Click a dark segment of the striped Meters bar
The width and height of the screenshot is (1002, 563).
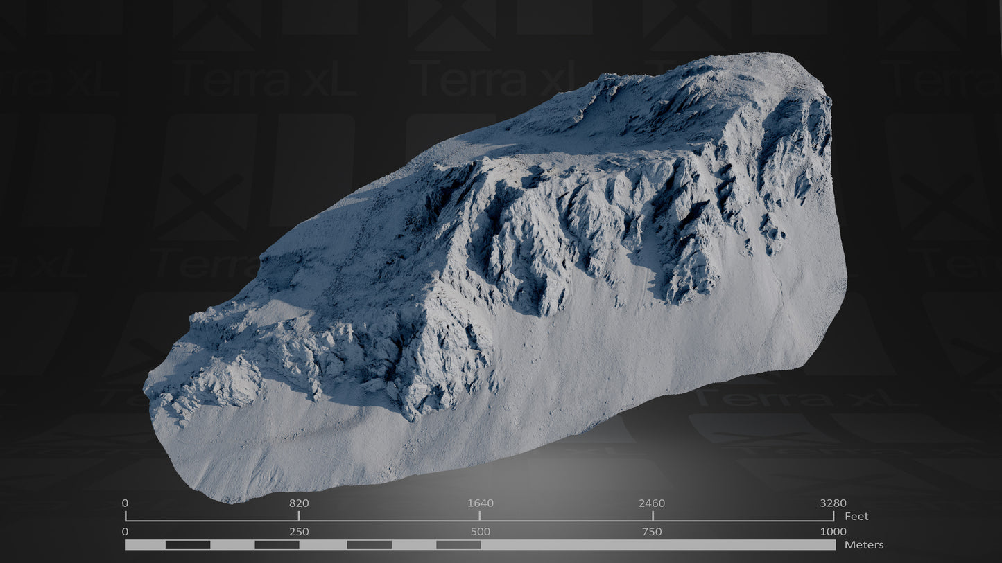pyautogui.click(x=187, y=546)
